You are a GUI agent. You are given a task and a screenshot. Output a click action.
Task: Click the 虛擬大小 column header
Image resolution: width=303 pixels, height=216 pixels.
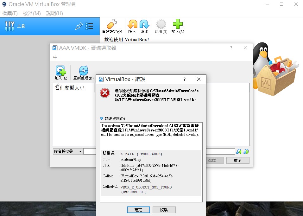(x=75, y=88)
